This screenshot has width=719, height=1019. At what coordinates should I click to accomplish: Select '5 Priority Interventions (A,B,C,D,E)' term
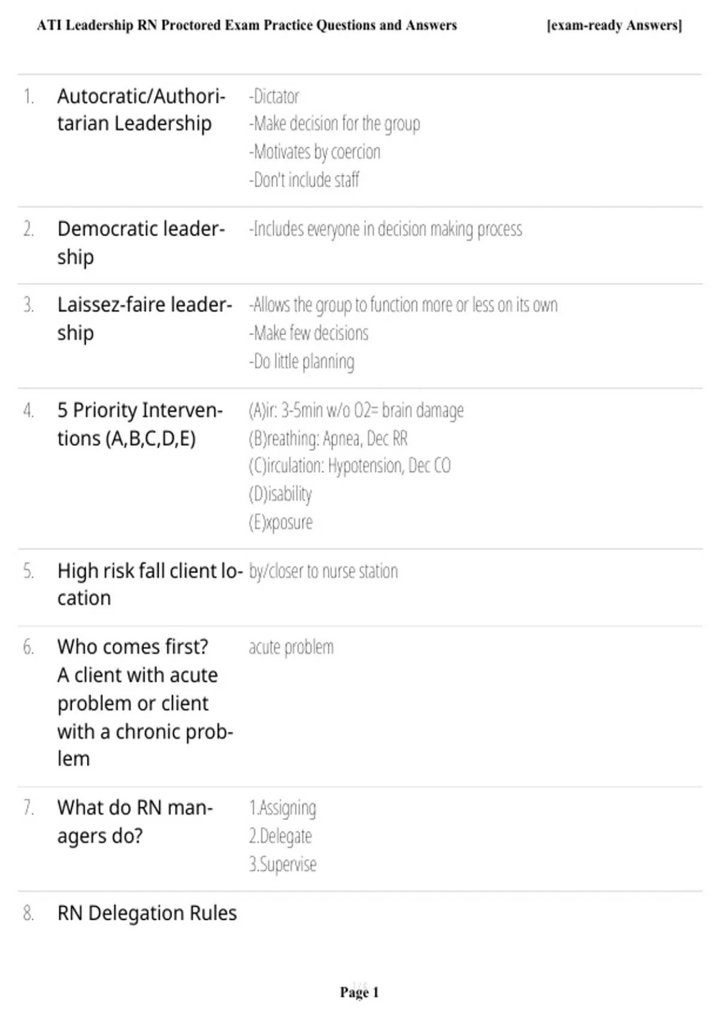click(x=140, y=424)
